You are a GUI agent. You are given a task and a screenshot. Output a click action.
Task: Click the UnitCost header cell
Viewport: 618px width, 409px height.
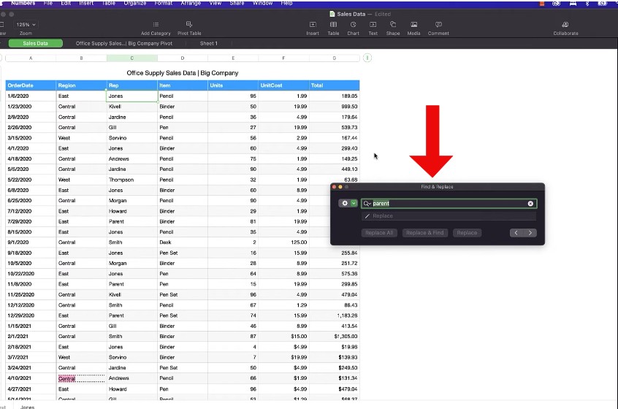pos(283,85)
